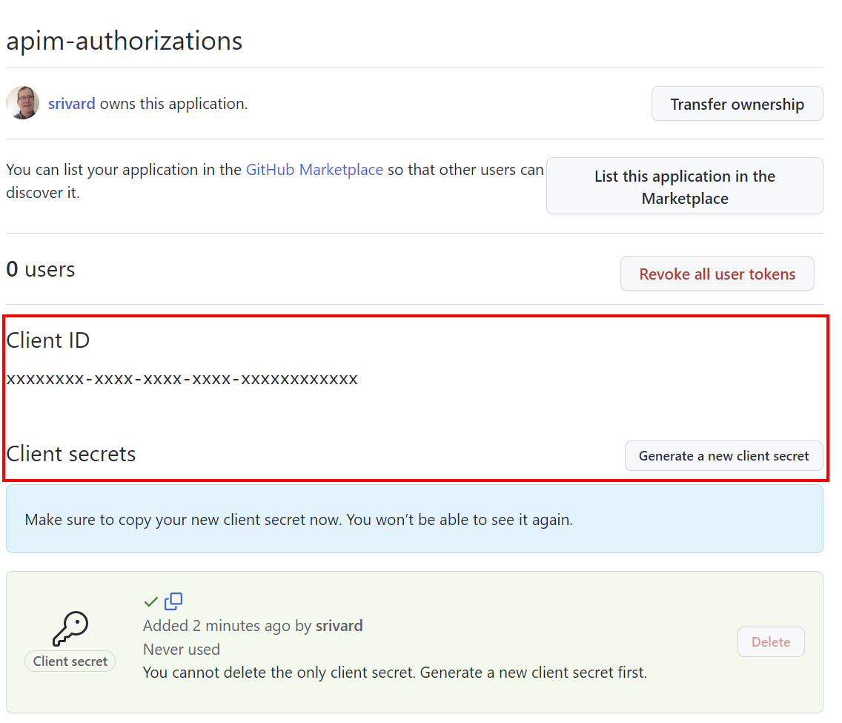Screen dimensions: 842x723
Task: Click the Client ID section header
Action: pos(47,340)
